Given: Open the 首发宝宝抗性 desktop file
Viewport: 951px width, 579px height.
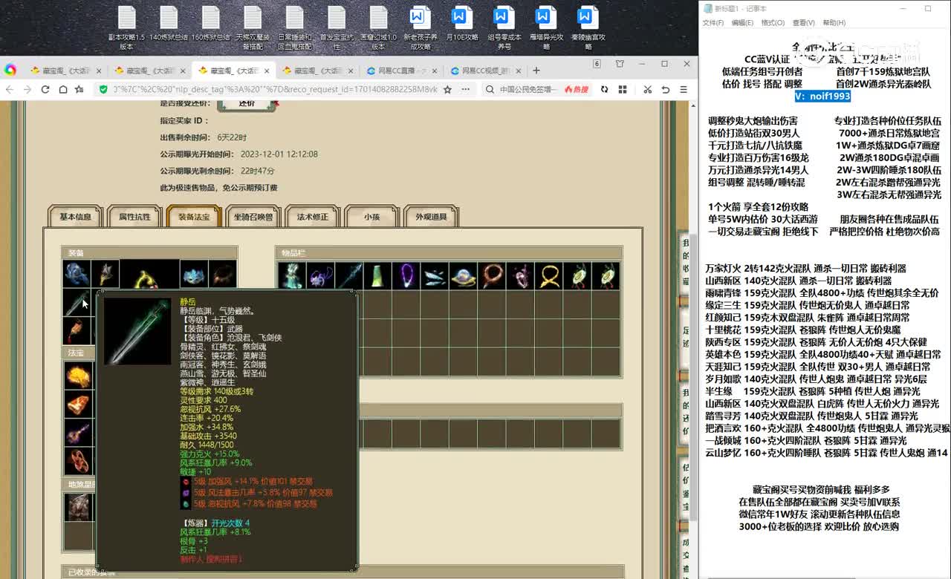Looking at the screenshot, I should click(337, 27).
